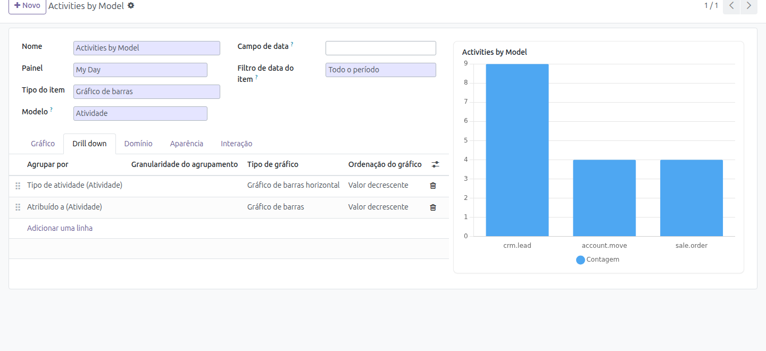Open the Campo de data dropdown
The height and width of the screenshot is (351, 766).
coord(381,48)
